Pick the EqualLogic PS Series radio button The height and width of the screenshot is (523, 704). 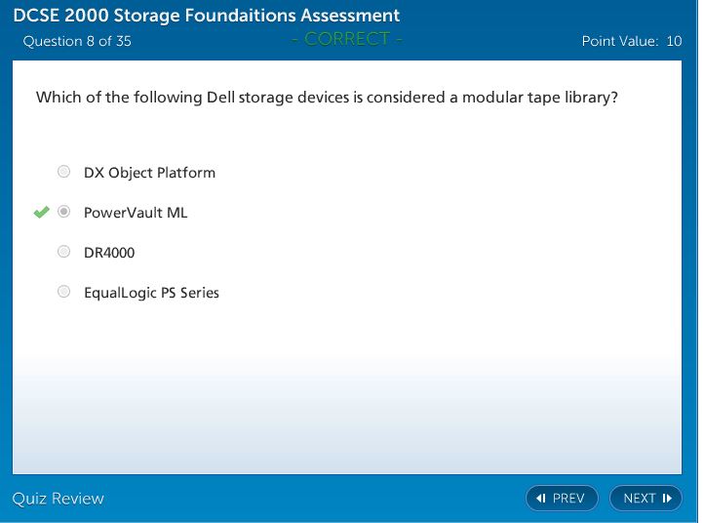click(x=64, y=292)
